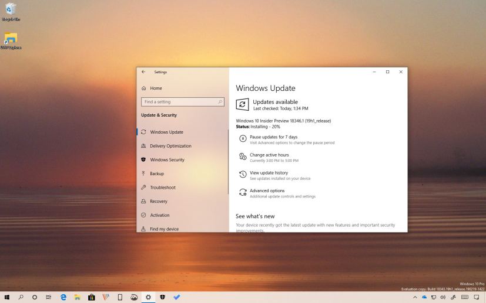Open the Recycle Bin desktop icon
Viewport: 486px width, 303px height.
(x=11, y=12)
